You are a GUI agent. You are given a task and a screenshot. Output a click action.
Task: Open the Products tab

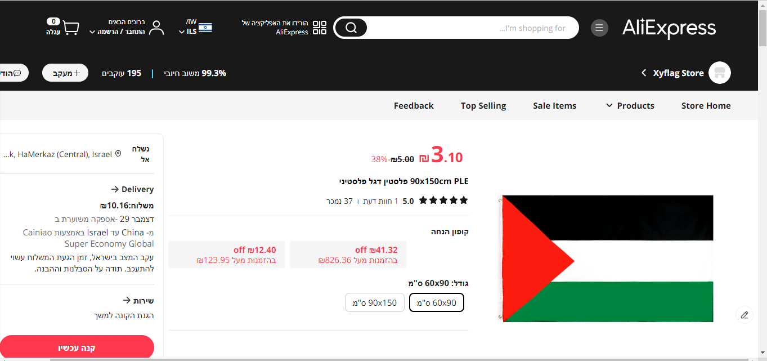[x=635, y=105]
